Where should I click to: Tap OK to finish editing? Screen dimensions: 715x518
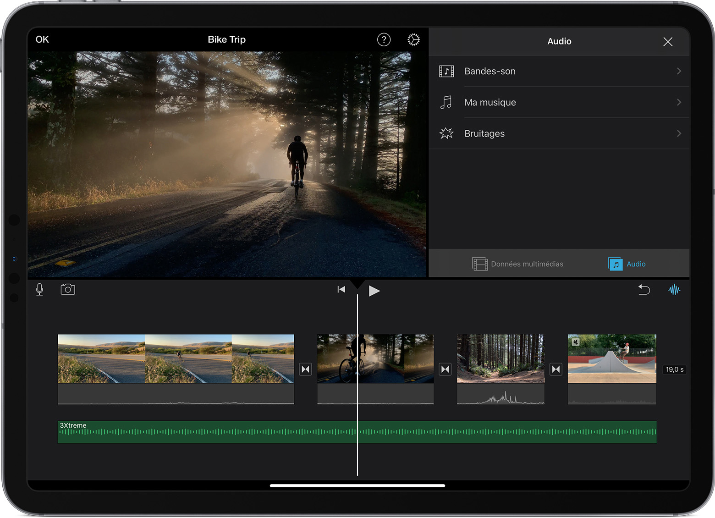[x=42, y=40]
